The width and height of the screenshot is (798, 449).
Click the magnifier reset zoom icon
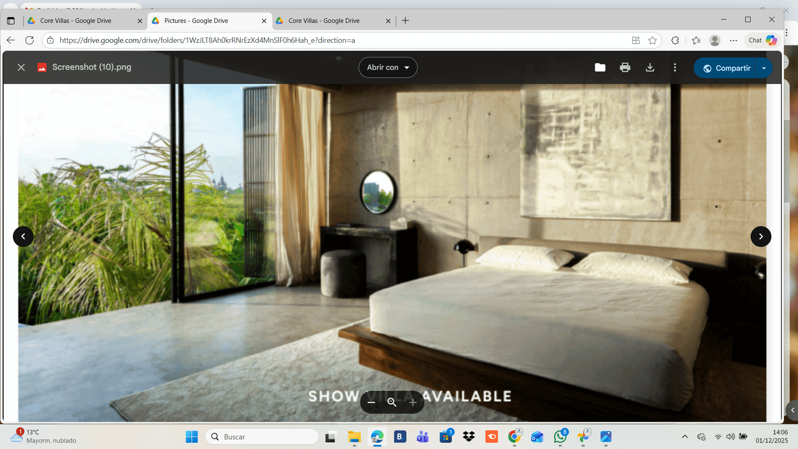(x=392, y=402)
